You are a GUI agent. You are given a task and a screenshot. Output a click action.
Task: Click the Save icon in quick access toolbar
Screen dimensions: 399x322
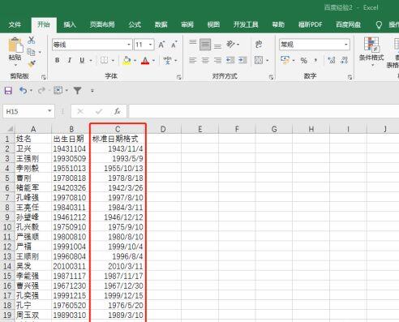click(x=8, y=90)
